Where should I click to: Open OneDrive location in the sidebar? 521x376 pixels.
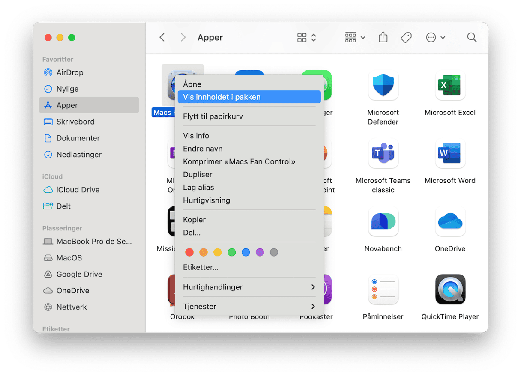coord(89,290)
